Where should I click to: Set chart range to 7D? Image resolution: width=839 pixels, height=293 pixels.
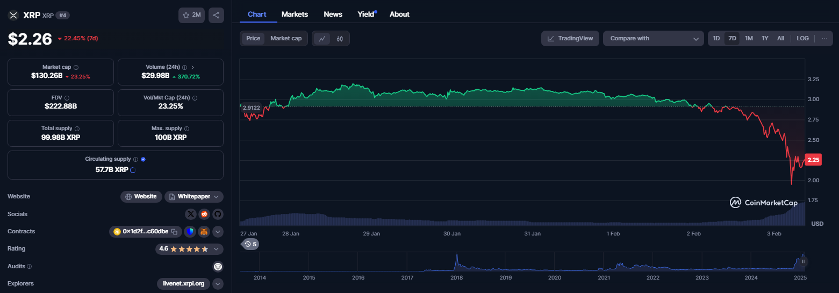[732, 38]
